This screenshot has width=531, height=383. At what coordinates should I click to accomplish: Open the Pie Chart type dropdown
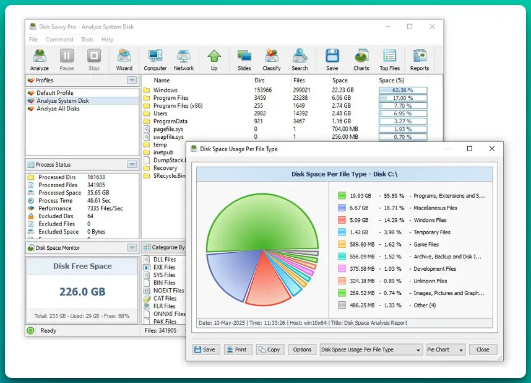(445, 350)
